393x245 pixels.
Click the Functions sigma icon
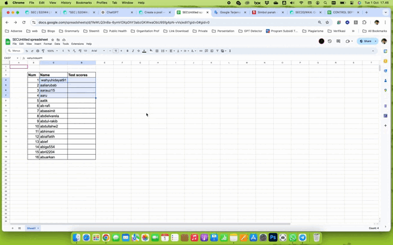point(230,51)
